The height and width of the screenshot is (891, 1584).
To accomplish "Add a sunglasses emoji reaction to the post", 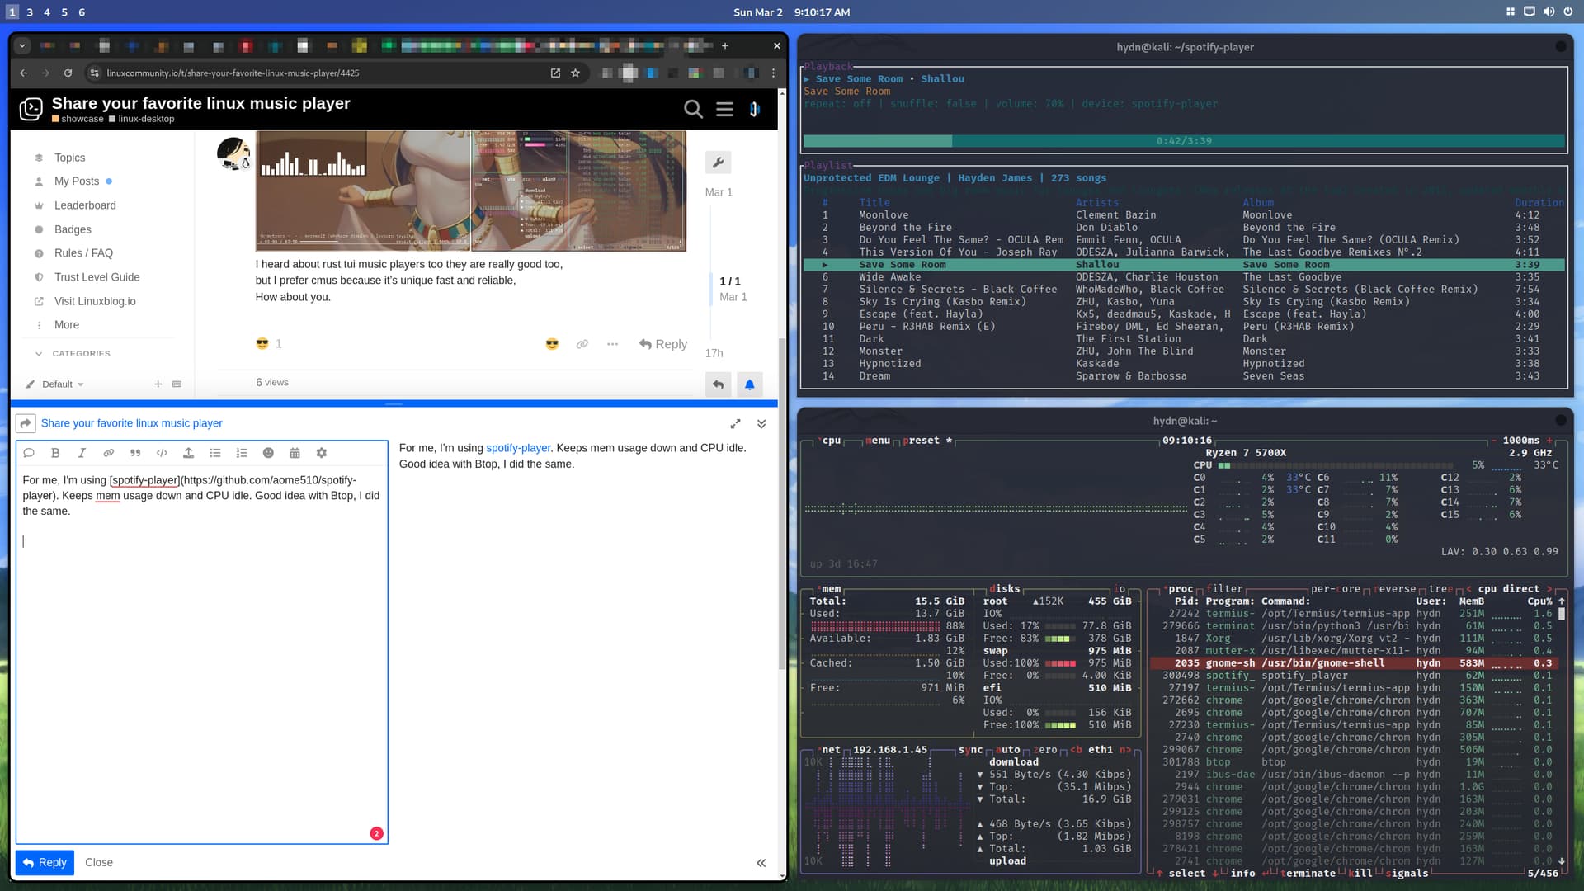I will pos(552,344).
